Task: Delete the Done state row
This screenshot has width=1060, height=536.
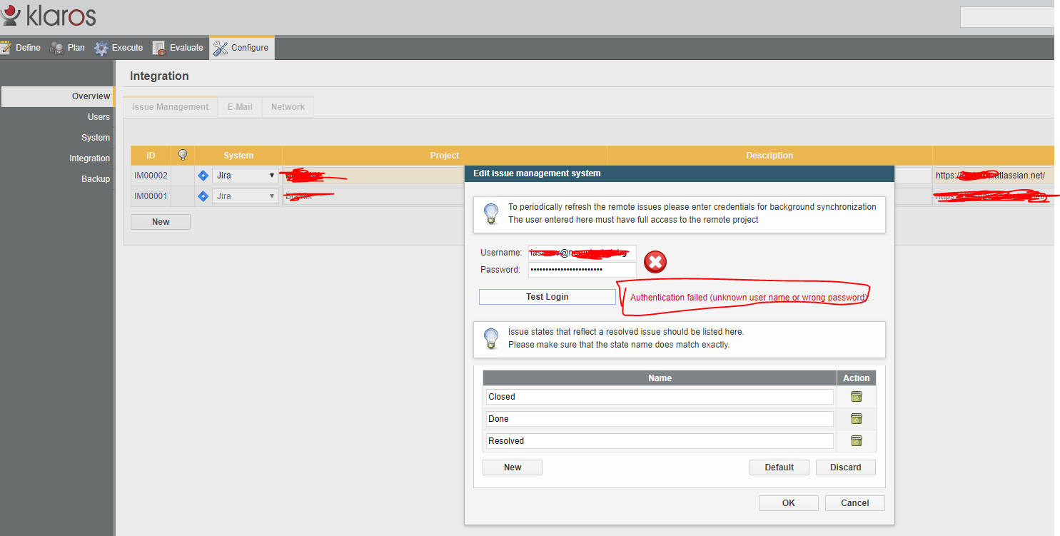Action: click(x=856, y=419)
